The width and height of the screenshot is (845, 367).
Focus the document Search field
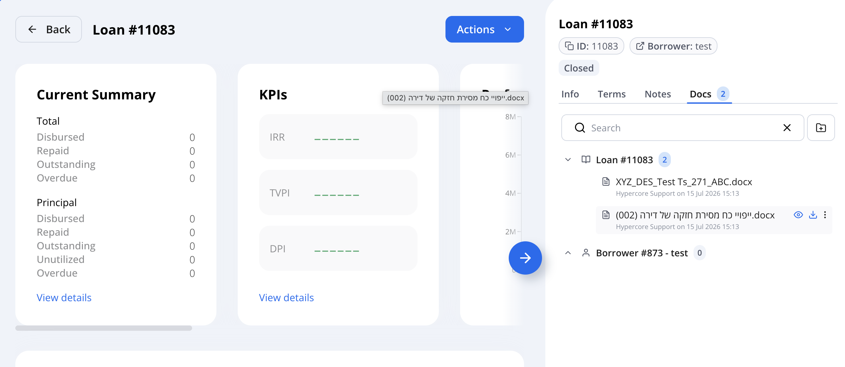pos(683,128)
